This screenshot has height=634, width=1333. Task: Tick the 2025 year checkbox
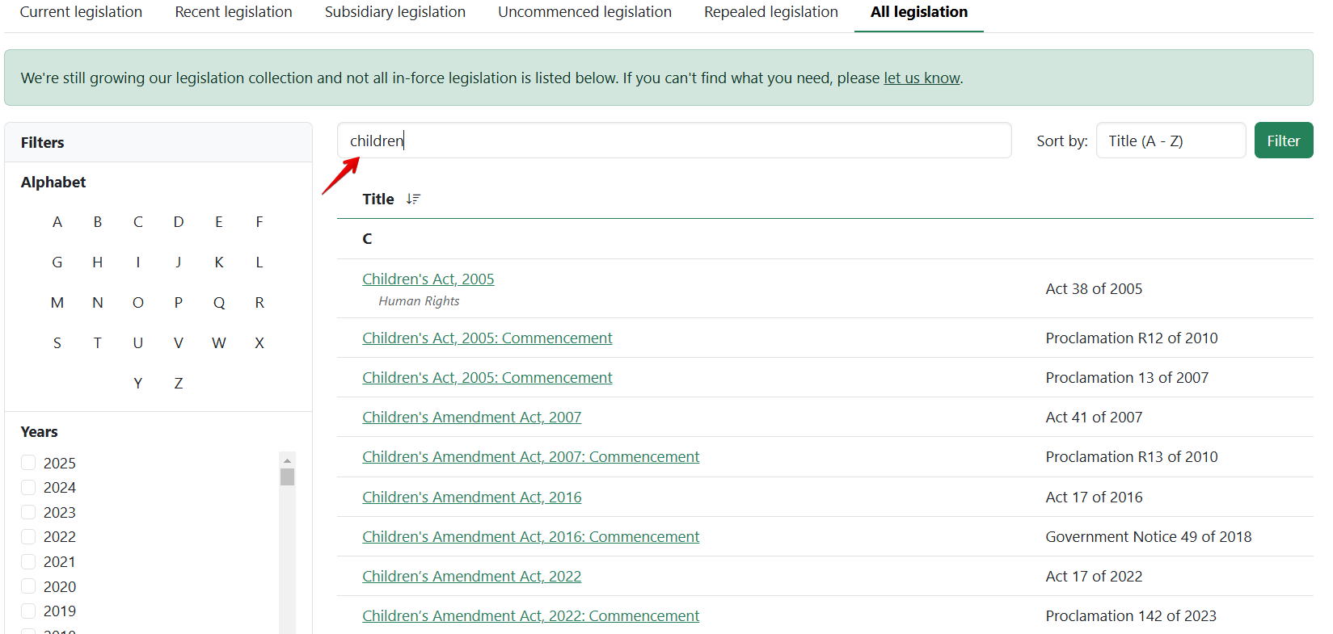[28, 463]
